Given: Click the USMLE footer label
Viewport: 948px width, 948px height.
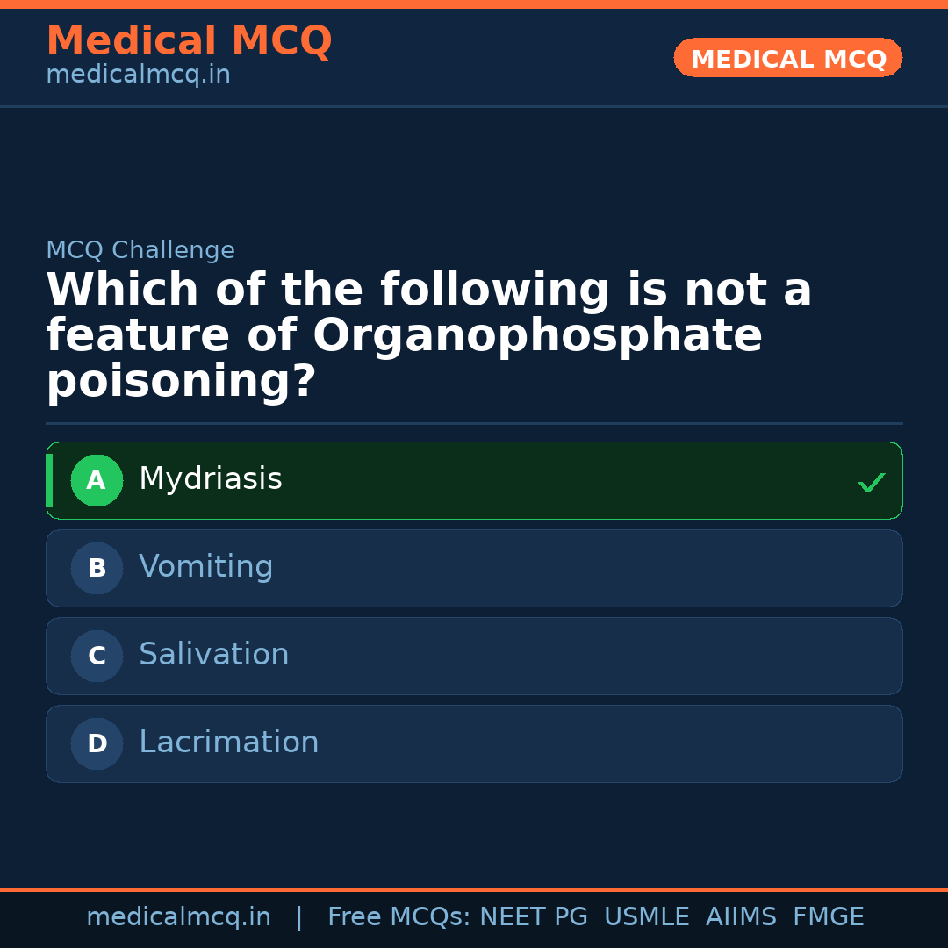Looking at the screenshot, I should tap(647, 916).
